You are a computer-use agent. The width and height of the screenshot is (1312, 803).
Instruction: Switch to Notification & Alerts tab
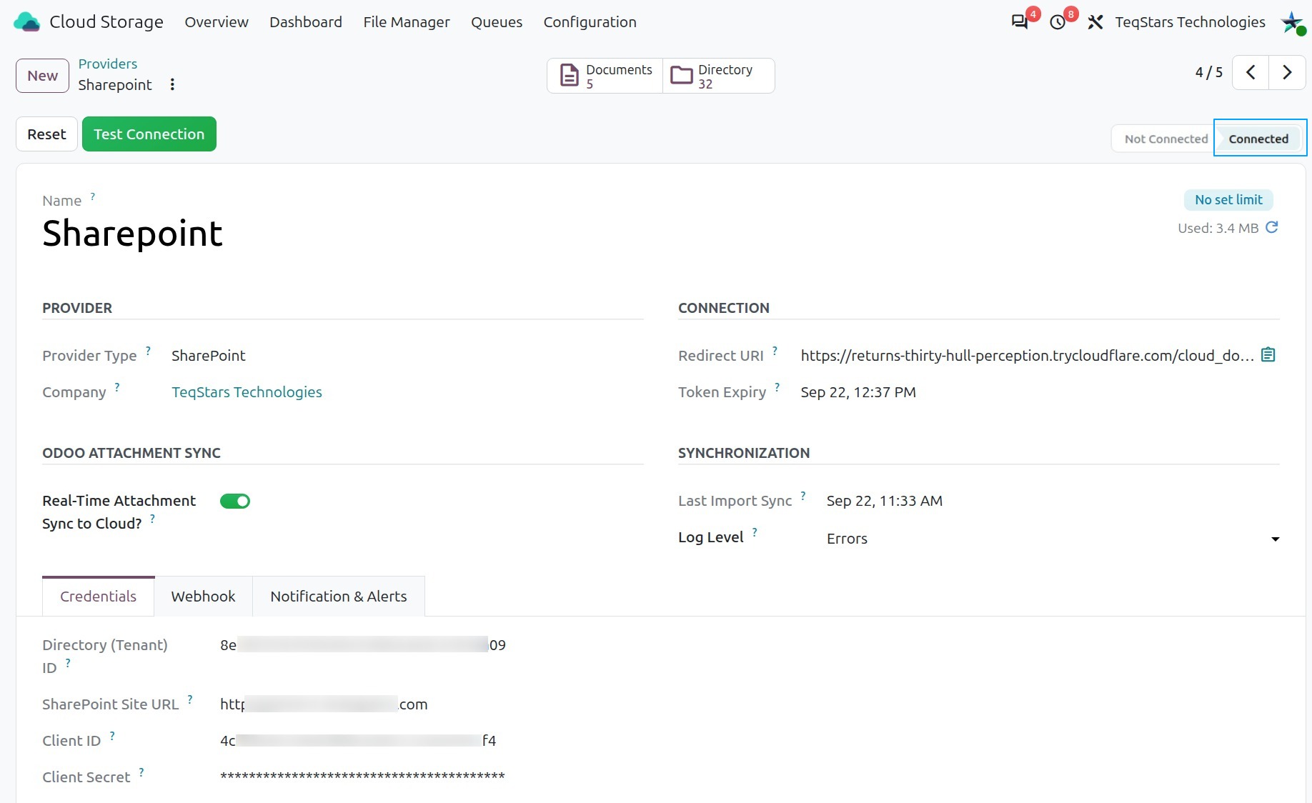339,597
